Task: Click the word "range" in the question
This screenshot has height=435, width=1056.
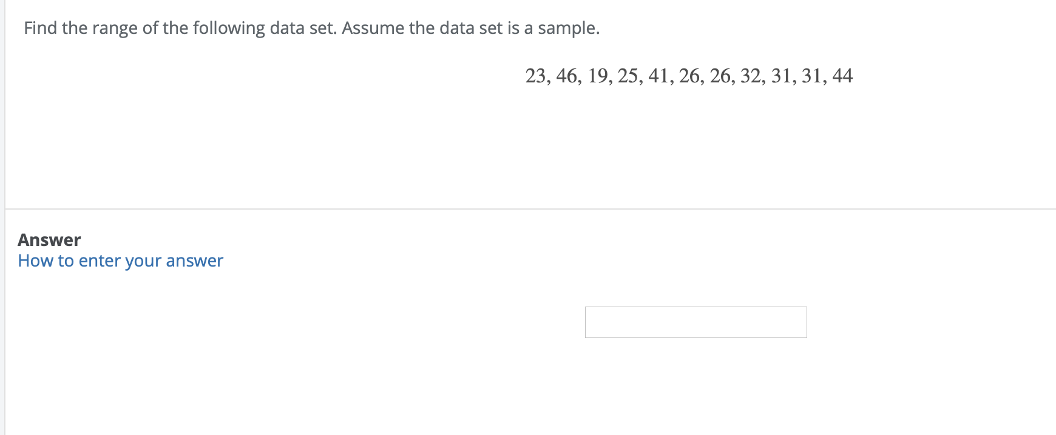Action: pos(115,28)
